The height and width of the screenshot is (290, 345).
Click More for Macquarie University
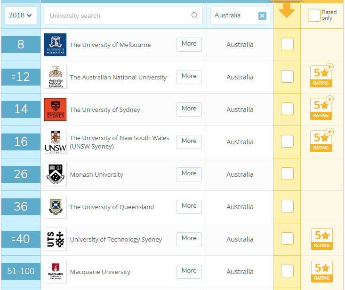[189, 272]
